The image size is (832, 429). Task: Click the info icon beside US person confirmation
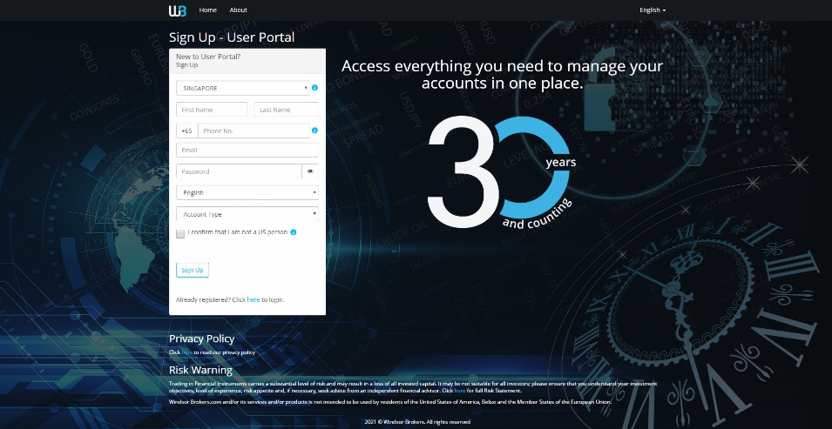(294, 232)
